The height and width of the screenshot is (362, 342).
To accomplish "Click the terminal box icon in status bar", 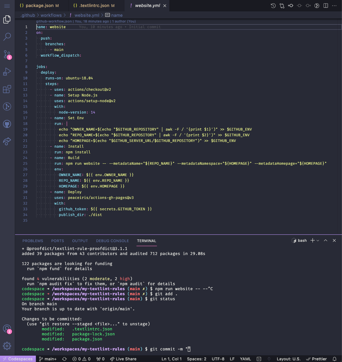I will pos(259,359).
